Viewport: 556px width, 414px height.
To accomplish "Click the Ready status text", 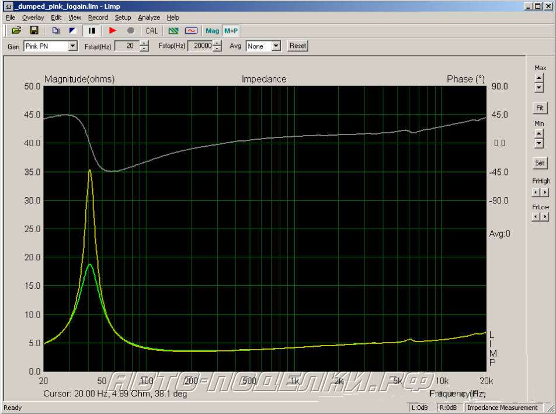I will pos(12,408).
